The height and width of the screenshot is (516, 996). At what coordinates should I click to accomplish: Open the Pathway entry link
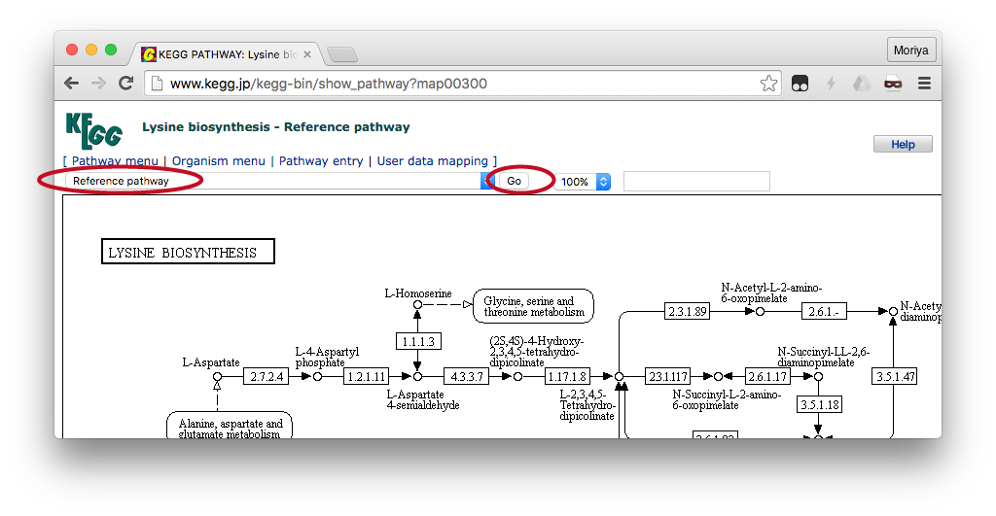(x=321, y=161)
